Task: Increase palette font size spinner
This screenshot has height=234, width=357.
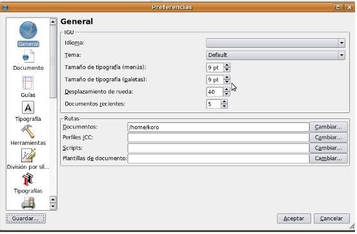Action: pos(227,78)
